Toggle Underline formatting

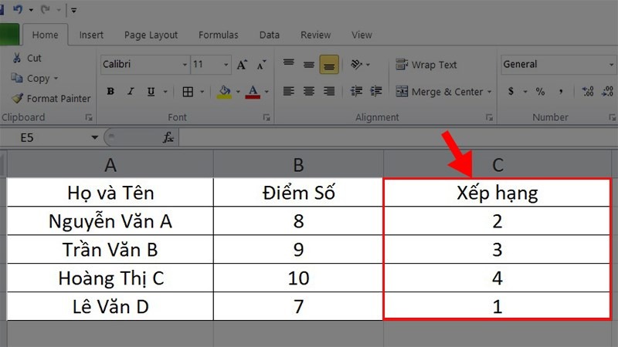coord(151,92)
